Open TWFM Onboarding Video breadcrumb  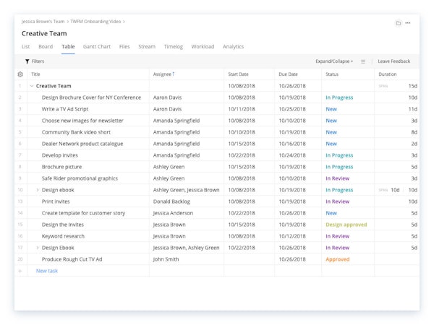pos(95,22)
